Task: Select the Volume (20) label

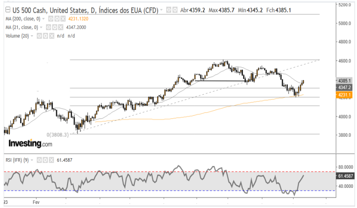Action: [17, 36]
